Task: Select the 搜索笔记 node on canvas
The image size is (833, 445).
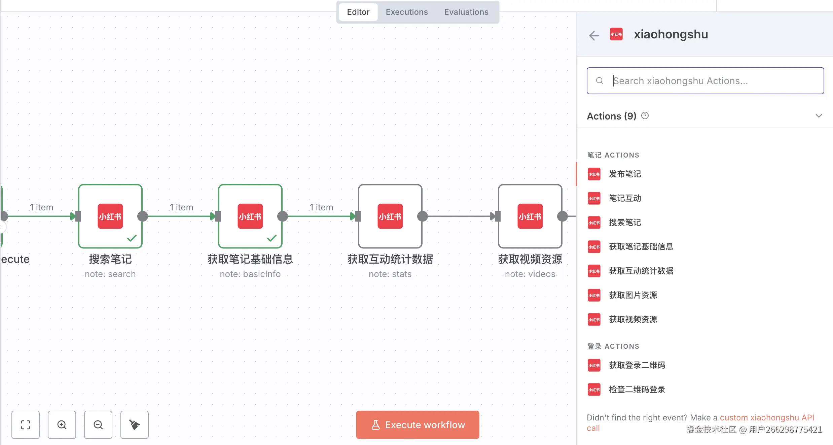Action: pos(110,216)
